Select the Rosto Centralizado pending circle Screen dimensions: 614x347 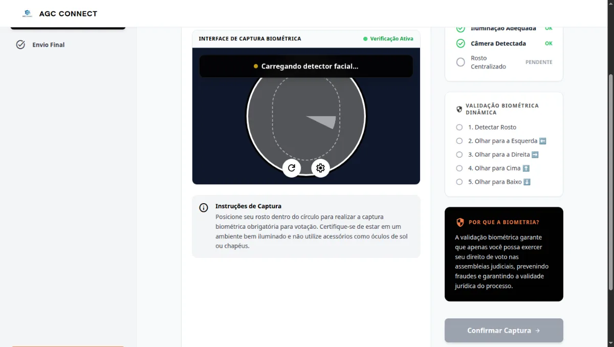coord(461,62)
